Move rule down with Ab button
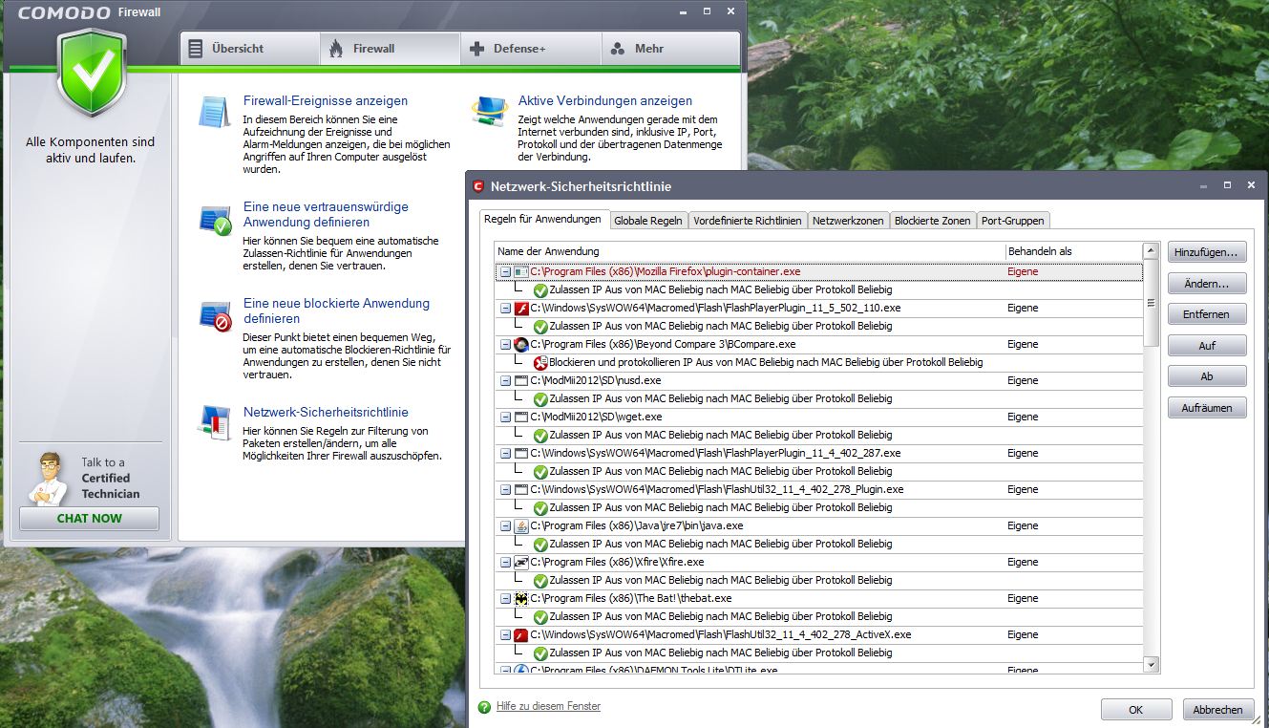 coord(1207,376)
